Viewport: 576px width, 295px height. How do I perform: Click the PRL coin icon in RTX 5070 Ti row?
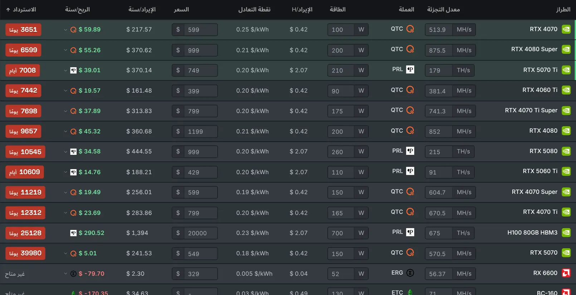(410, 69)
